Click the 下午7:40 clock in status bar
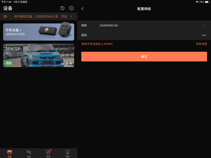This screenshot has width=211, height=158. (6, 2)
